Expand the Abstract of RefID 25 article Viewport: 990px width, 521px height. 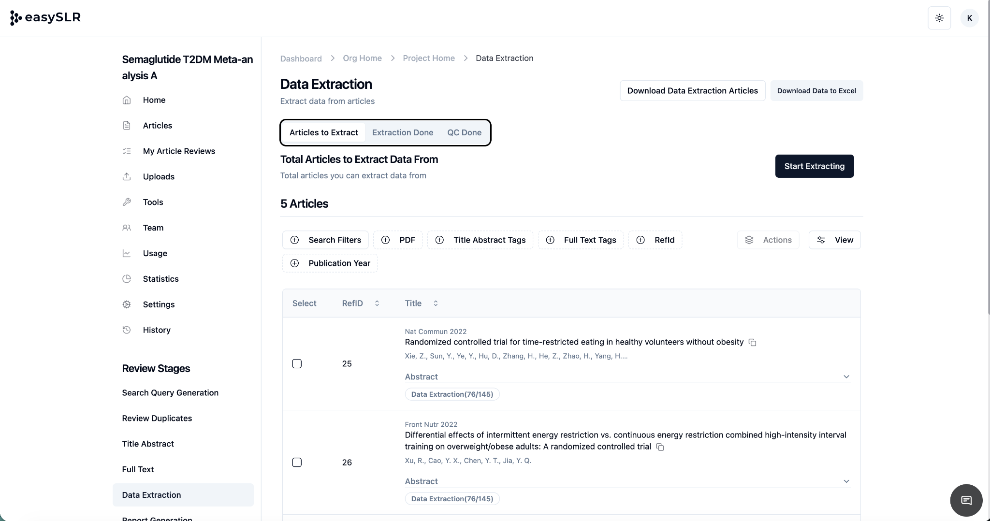click(846, 376)
